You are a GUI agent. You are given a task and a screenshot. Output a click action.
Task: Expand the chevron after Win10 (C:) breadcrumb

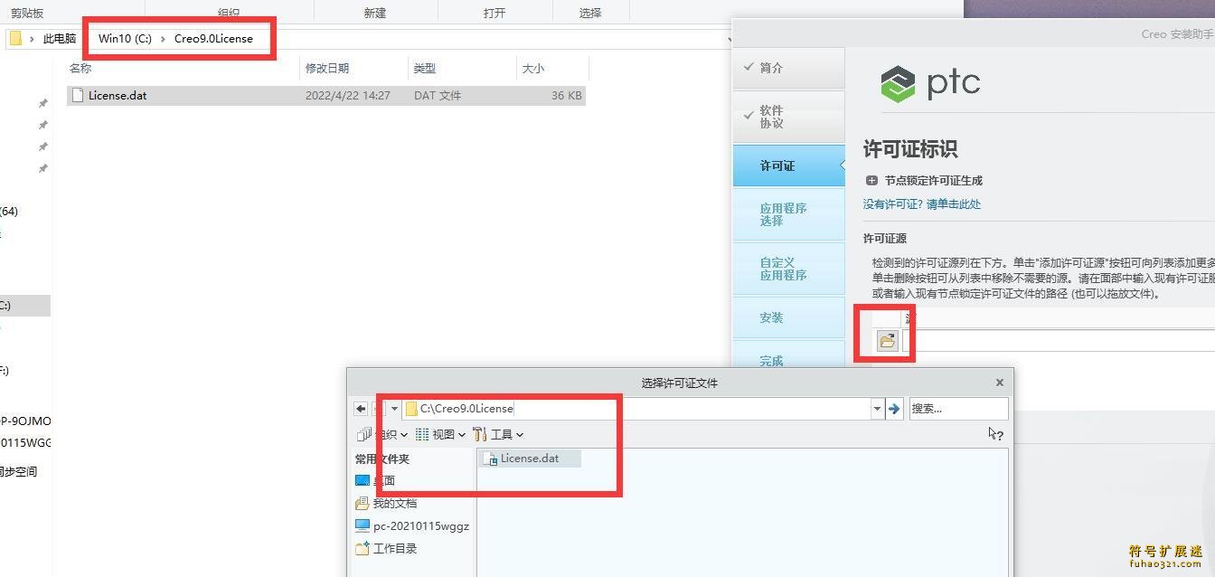coord(163,39)
